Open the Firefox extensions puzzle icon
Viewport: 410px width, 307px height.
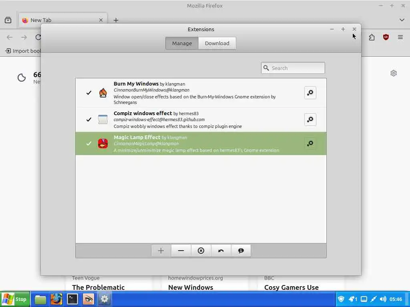(x=372, y=37)
